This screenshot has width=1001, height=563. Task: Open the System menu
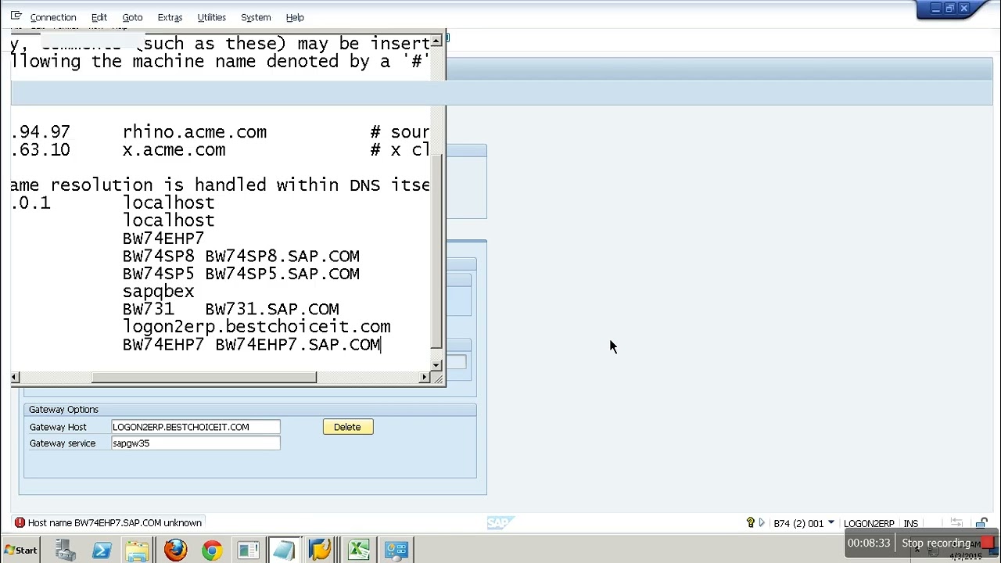[256, 17]
